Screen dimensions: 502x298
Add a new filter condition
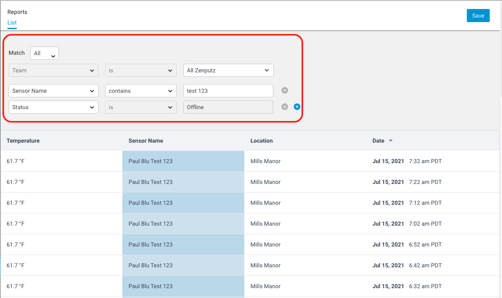(297, 107)
